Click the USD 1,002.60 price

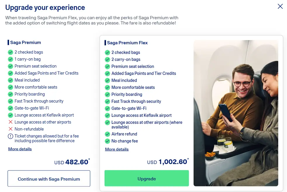tap(168, 162)
